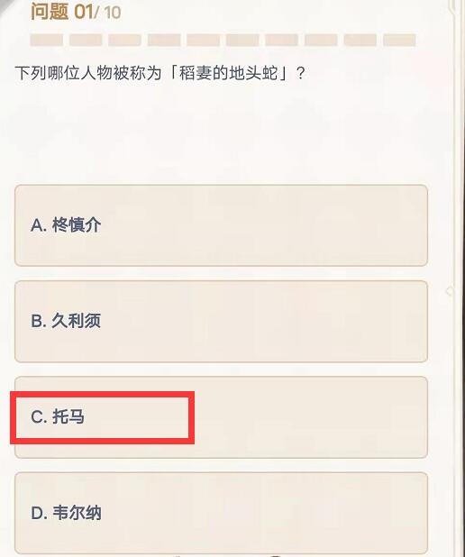The image size is (465, 557).
Task: Select answer A. 柊慎介
Action: pos(221,225)
